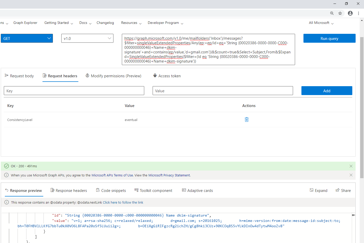The image size is (364, 243).
Task: Click the Run query button
Action: pos(329,38)
